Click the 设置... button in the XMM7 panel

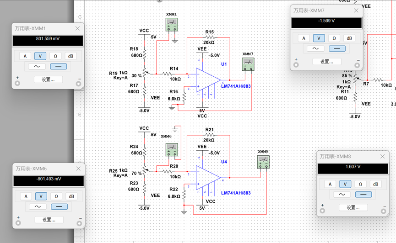point(327,62)
